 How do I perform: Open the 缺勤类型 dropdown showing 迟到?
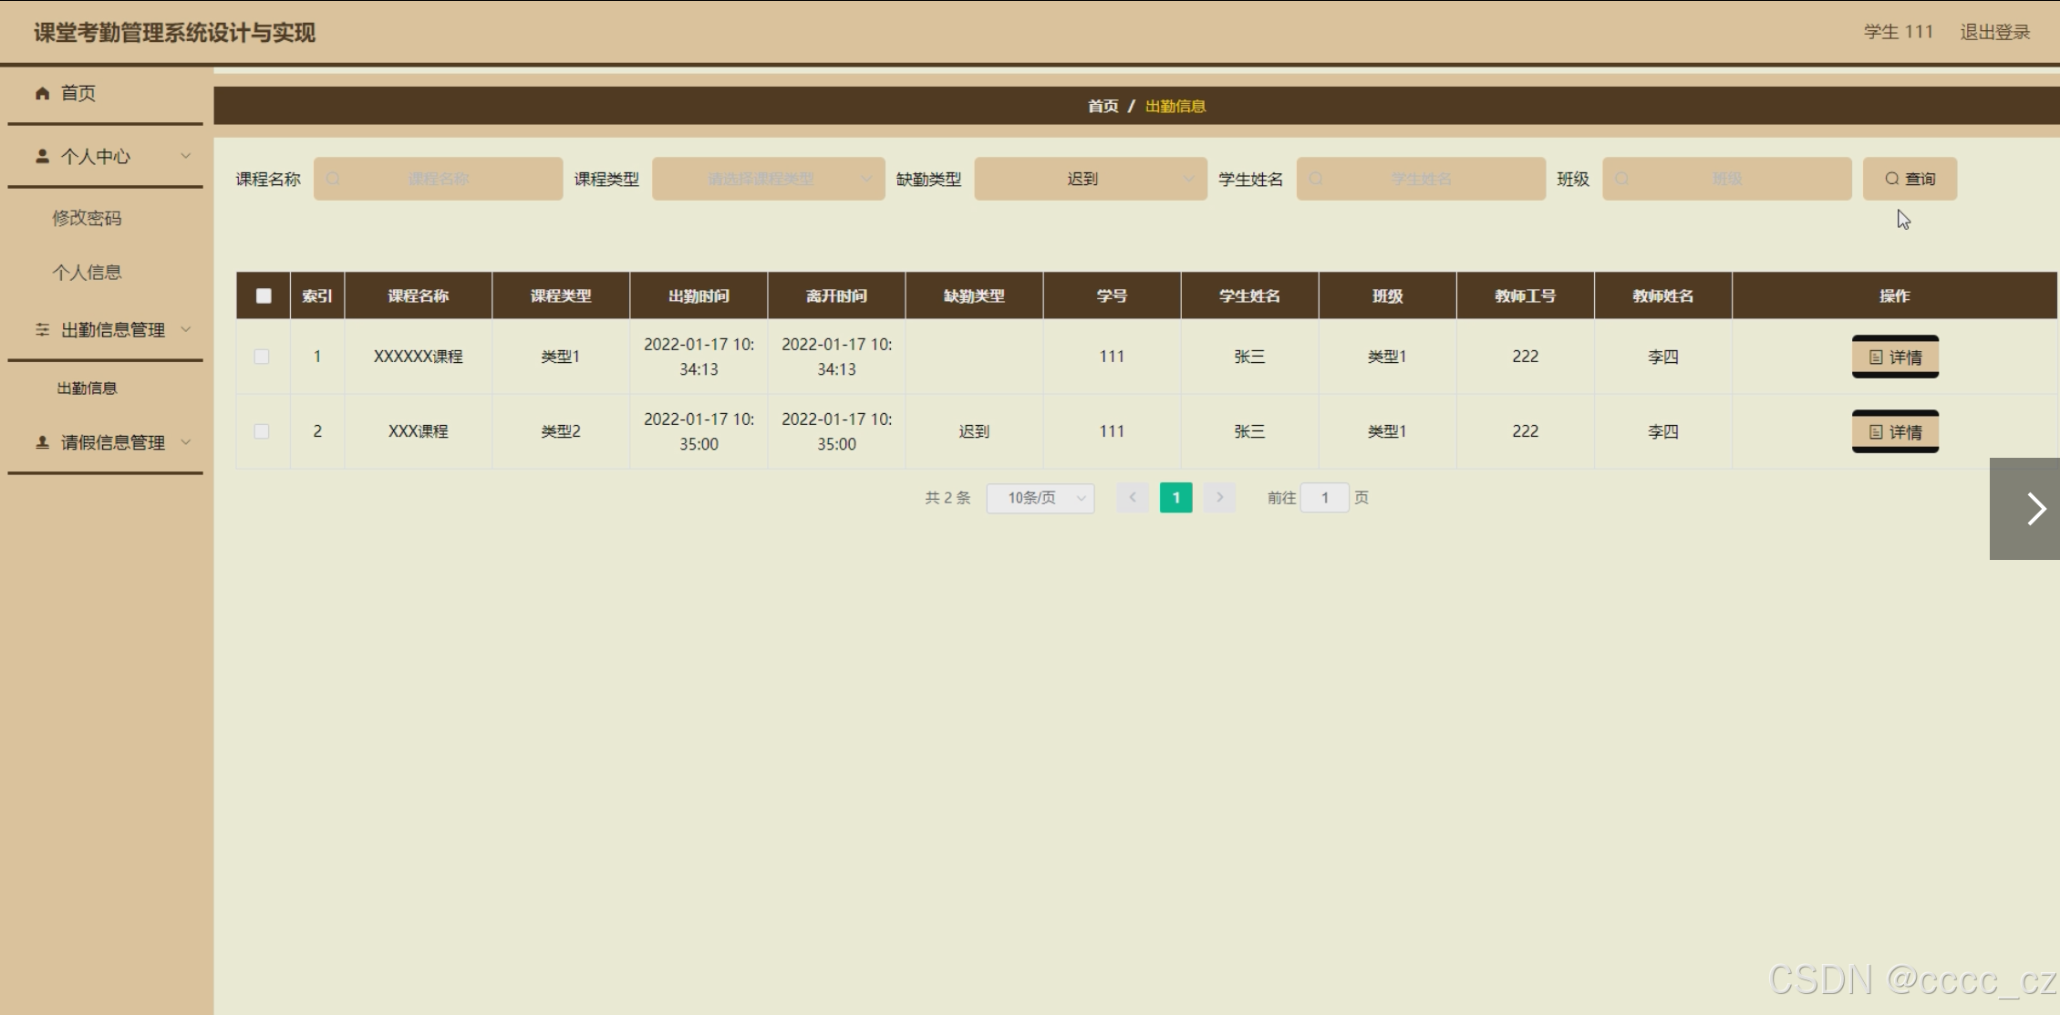point(1090,179)
